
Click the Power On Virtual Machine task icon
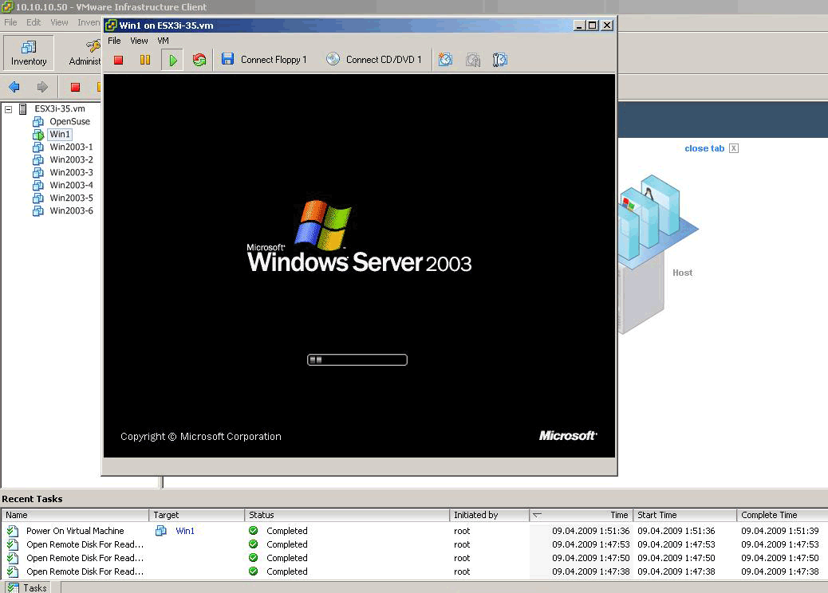[x=13, y=531]
